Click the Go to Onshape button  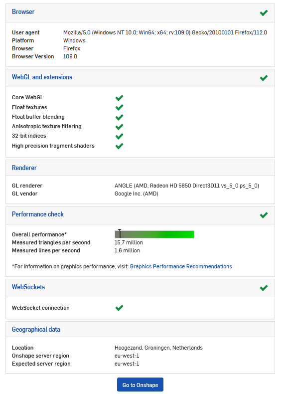click(140, 385)
